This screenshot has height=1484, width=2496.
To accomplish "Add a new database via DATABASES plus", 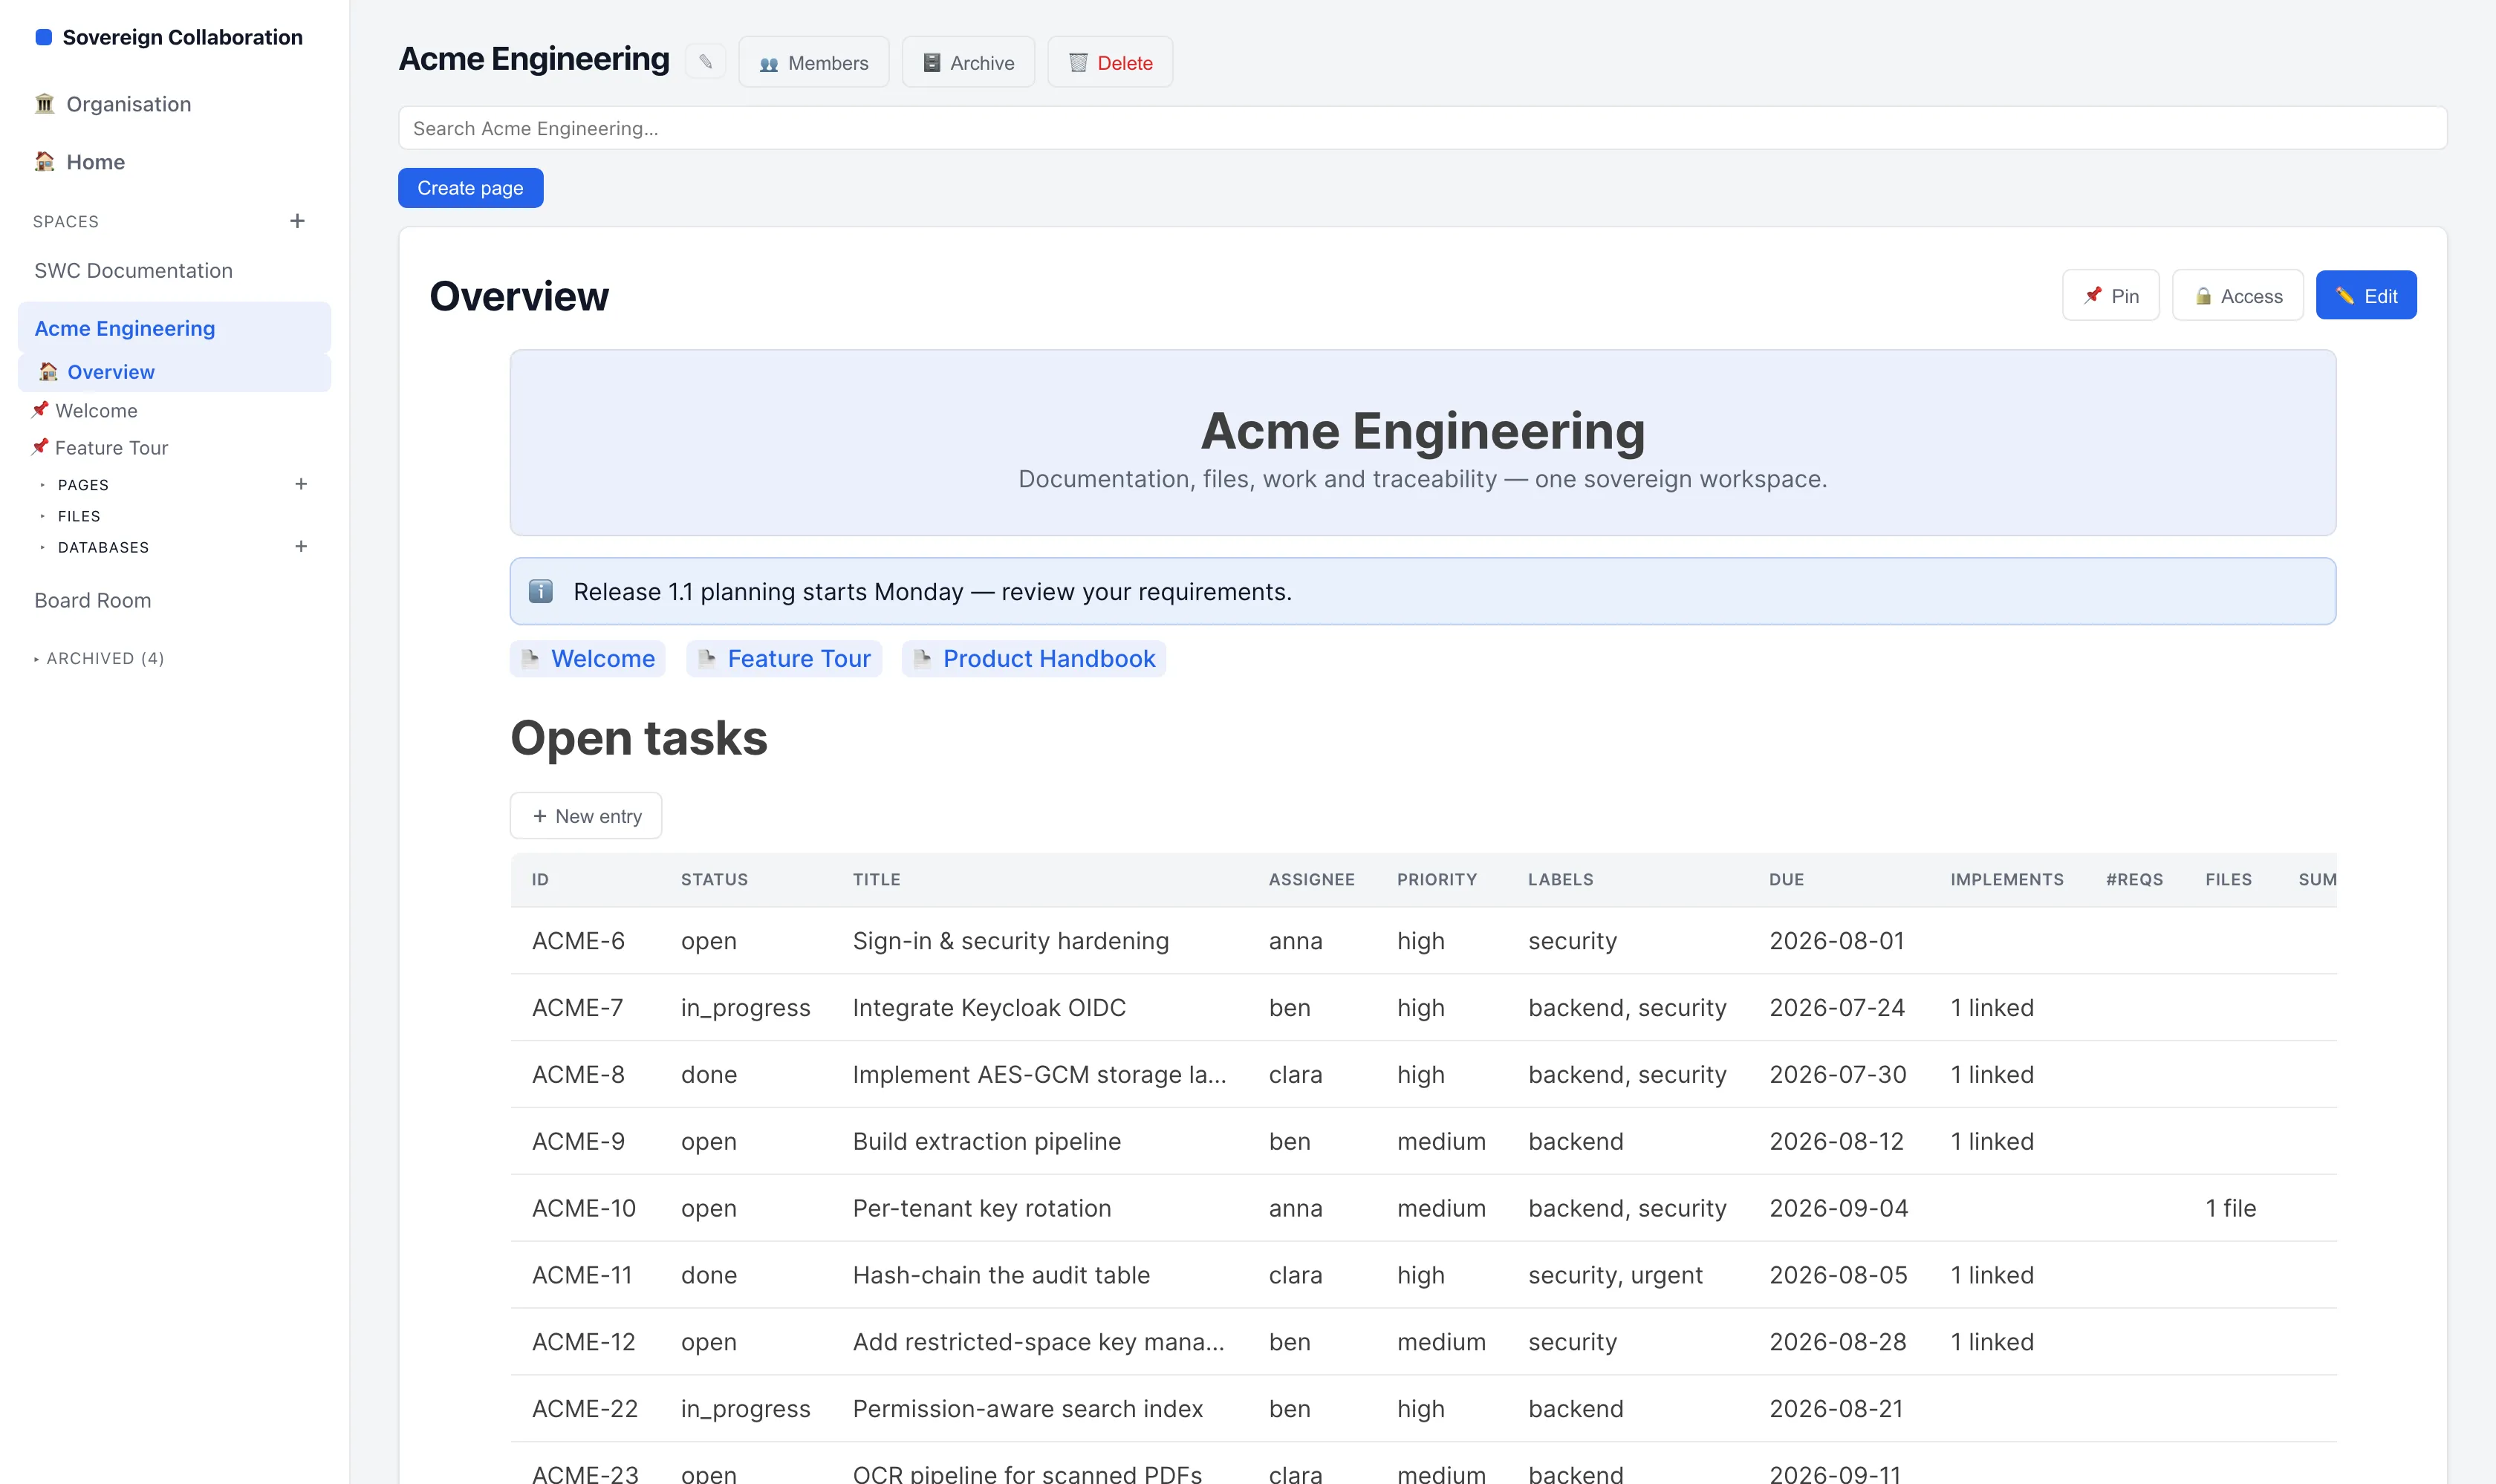I will [x=301, y=546].
